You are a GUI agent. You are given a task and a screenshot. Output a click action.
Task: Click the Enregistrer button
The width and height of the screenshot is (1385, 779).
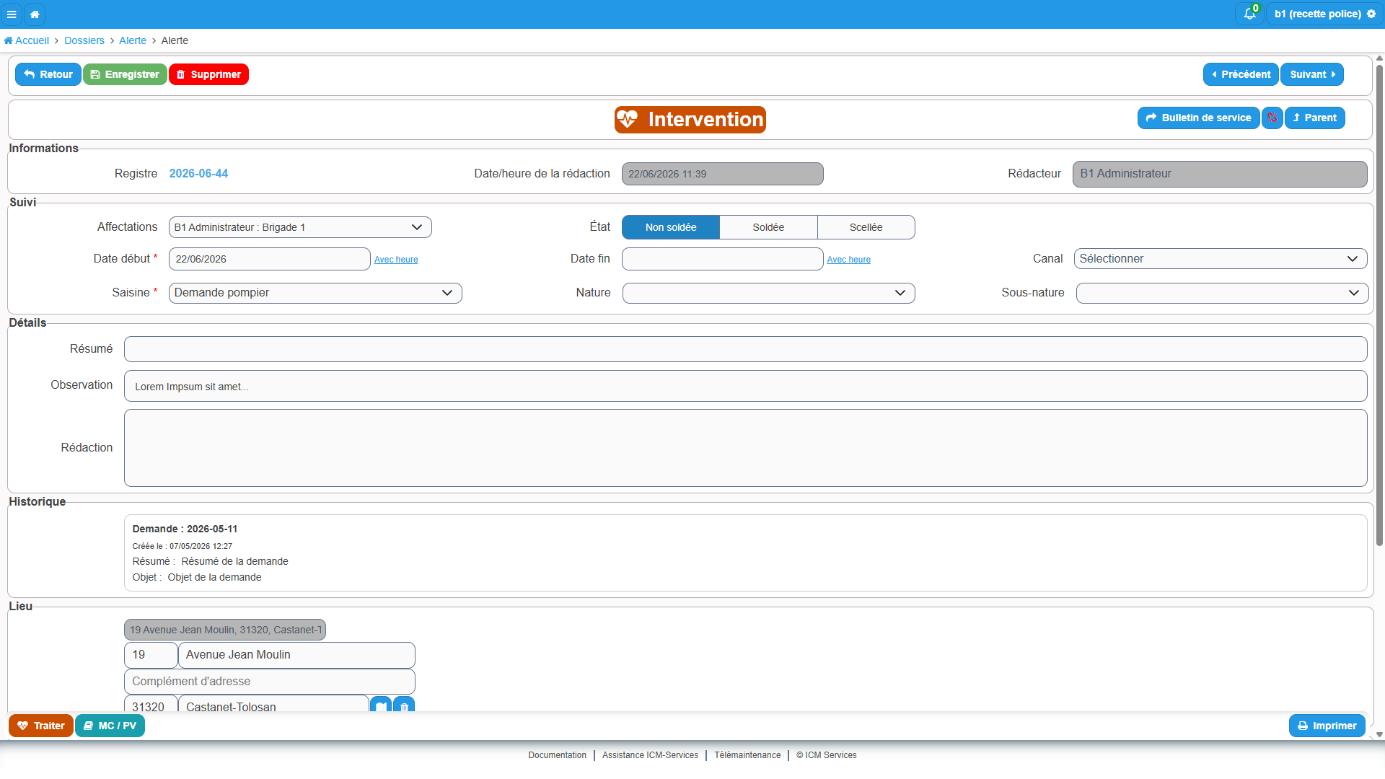(125, 74)
